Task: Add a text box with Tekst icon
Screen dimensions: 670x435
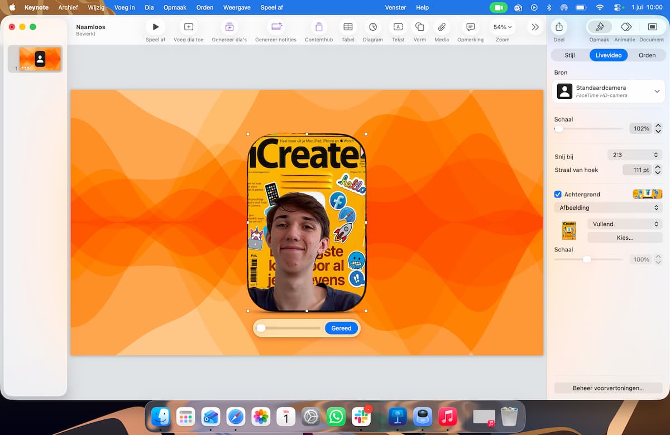Action: [398, 27]
